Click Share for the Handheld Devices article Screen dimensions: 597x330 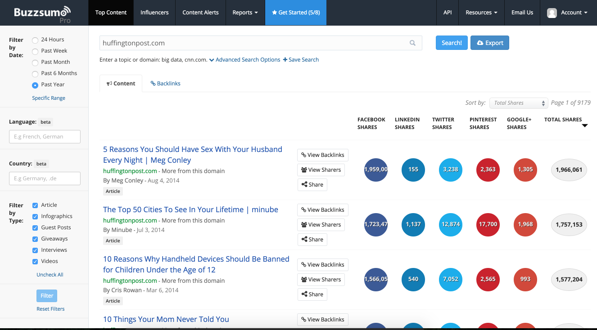(x=312, y=294)
